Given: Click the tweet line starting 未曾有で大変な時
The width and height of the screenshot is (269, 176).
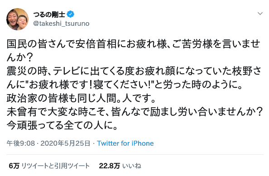Looking at the screenshot, I should pos(134,112).
